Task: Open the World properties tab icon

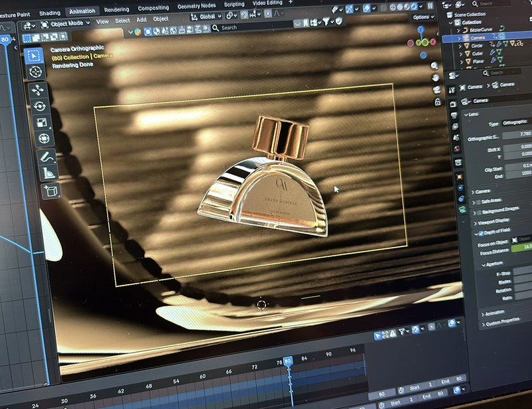Action: (457, 149)
